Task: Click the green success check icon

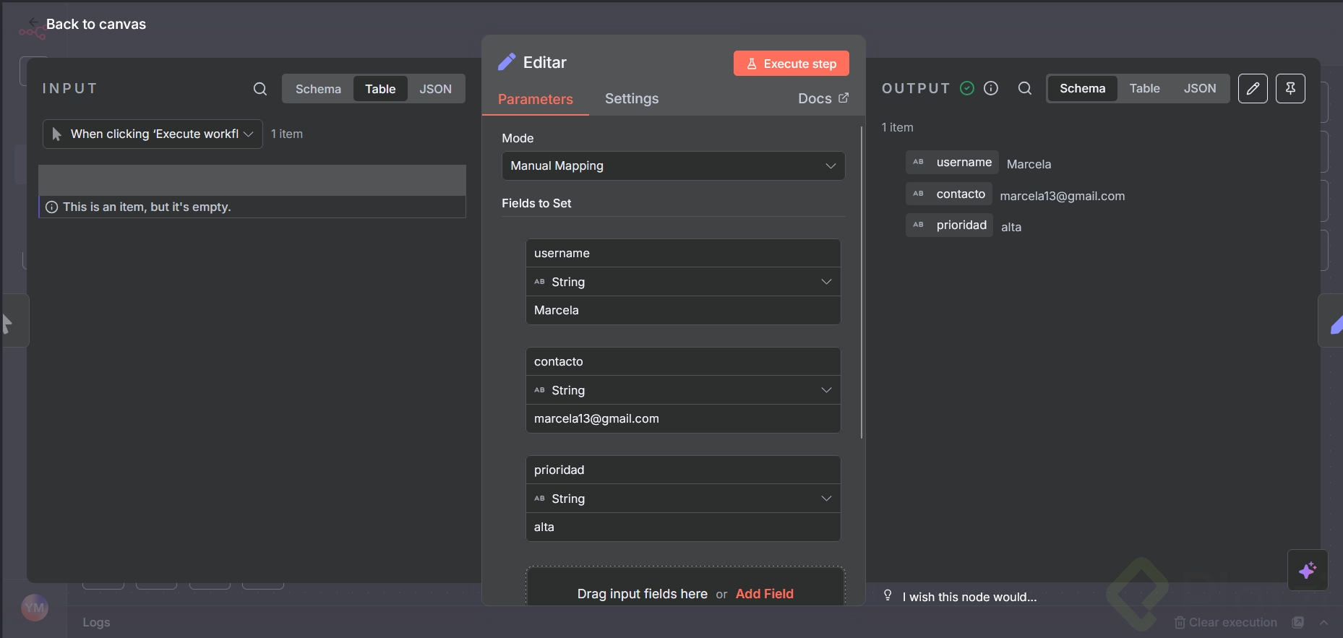Action: coord(967,88)
